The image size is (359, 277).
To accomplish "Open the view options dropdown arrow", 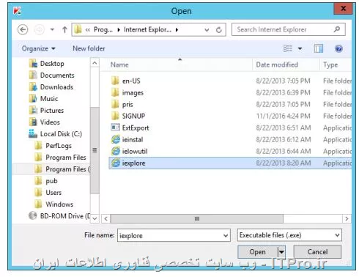I will pos(300,48).
